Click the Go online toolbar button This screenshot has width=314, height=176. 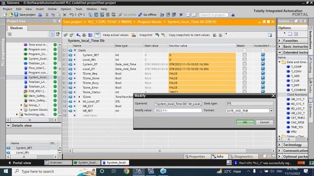(x=127, y=15)
